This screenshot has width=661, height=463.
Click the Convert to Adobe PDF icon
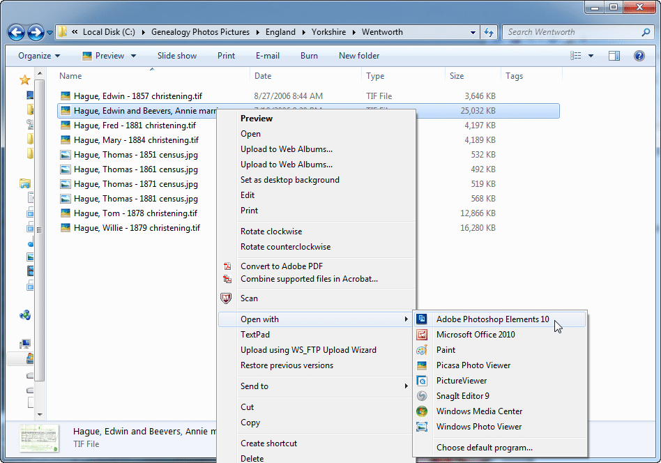(x=227, y=266)
